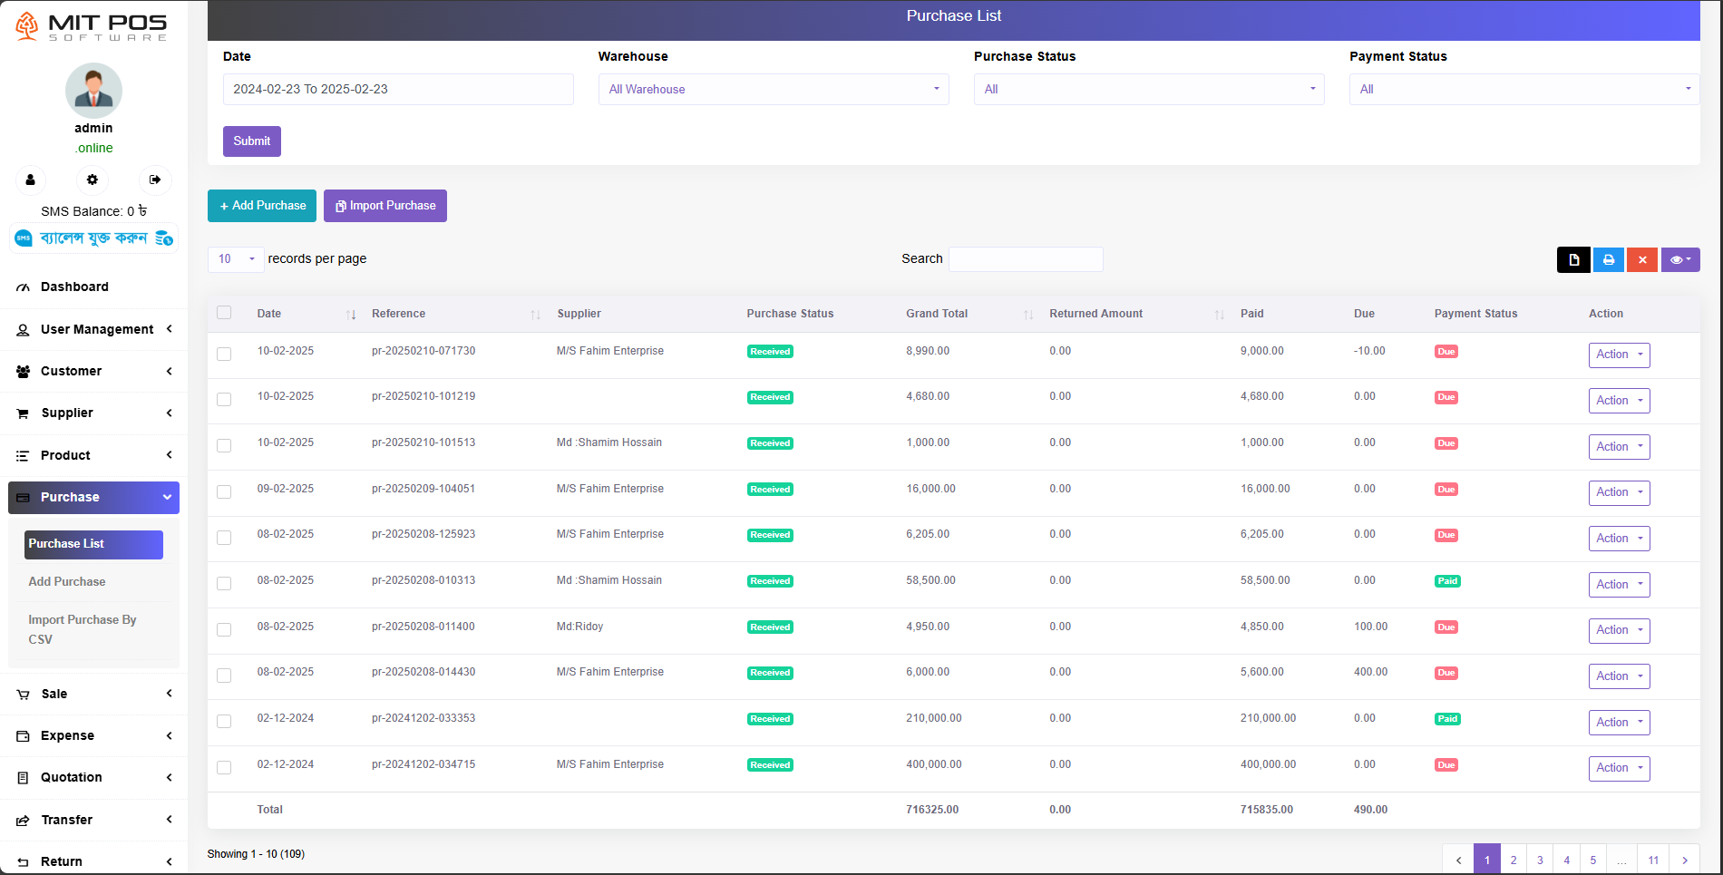This screenshot has width=1723, height=875.
Task: Open the All Warehouse dropdown
Action: (x=773, y=89)
